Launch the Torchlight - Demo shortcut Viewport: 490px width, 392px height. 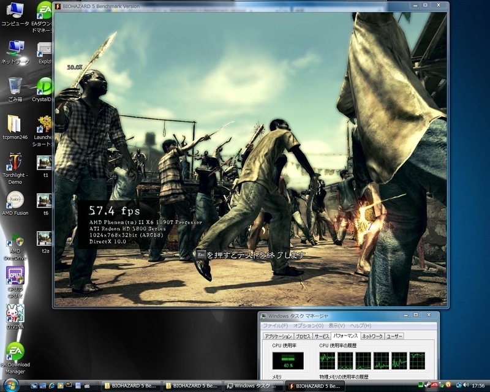tap(15, 169)
